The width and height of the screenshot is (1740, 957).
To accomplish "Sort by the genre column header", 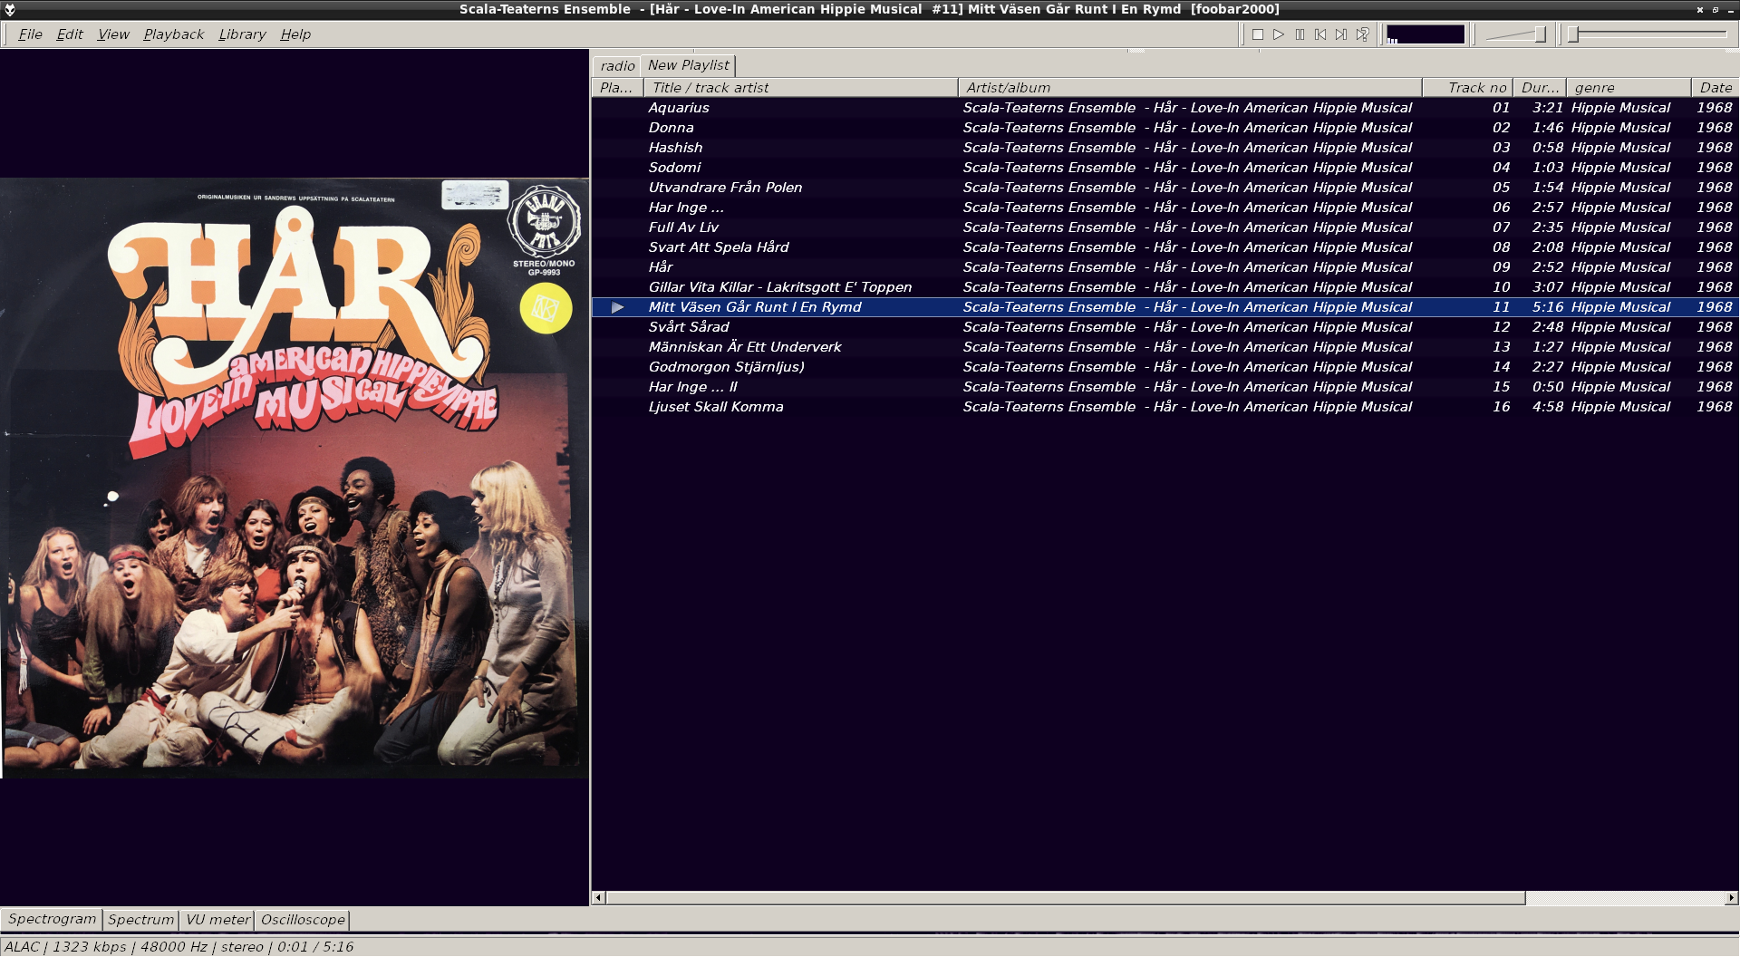I will click(x=1629, y=88).
